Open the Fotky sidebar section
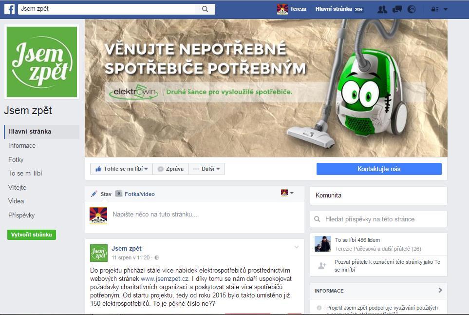The image size is (469, 315). point(16,159)
